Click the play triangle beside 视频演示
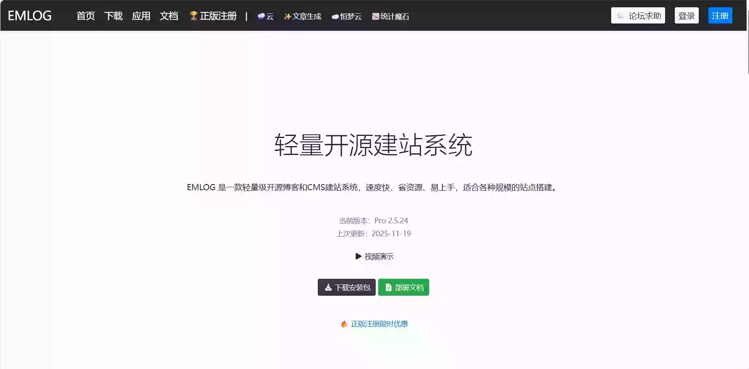This screenshot has width=749, height=369. (x=358, y=256)
